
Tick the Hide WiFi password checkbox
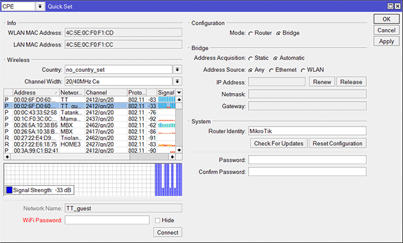(x=157, y=221)
